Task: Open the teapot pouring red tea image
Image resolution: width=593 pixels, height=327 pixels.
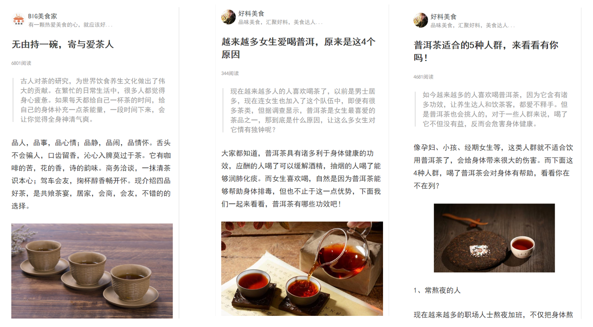Action: (302, 269)
